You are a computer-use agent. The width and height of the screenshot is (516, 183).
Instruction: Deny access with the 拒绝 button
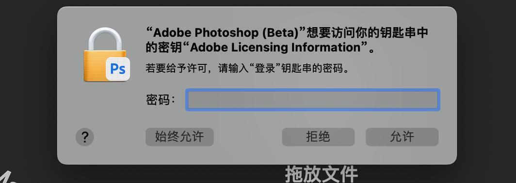[x=318, y=137]
